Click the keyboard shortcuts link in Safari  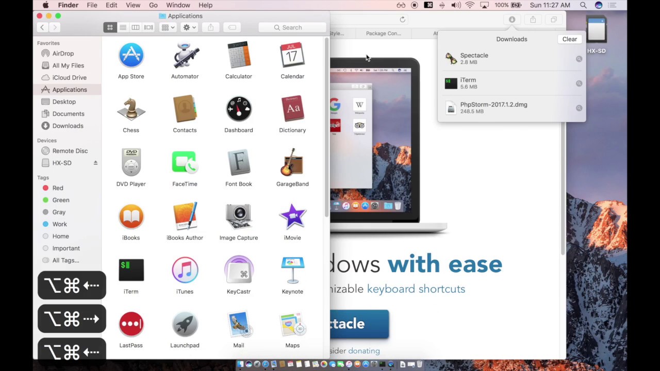click(416, 289)
